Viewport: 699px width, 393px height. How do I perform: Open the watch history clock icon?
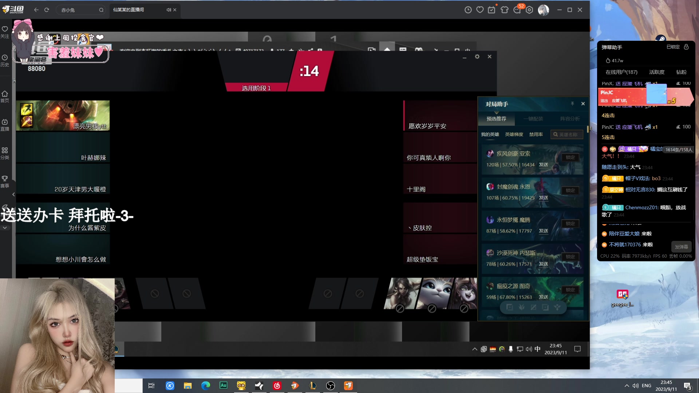pyautogui.click(x=468, y=10)
